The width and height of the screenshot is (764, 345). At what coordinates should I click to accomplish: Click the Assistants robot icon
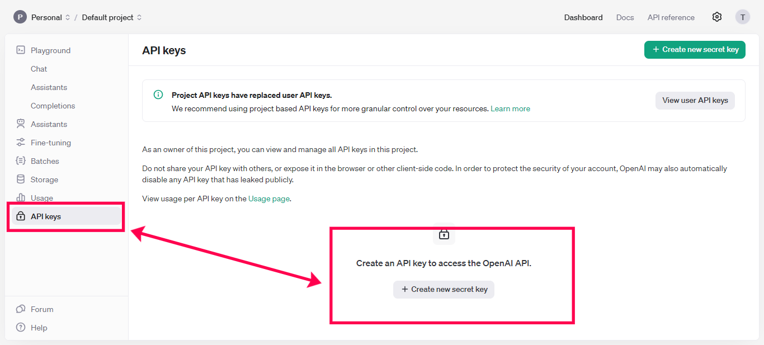point(21,124)
